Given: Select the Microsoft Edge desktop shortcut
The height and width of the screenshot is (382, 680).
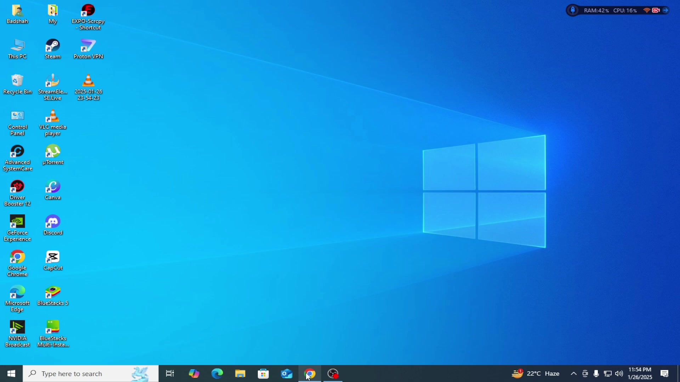Looking at the screenshot, I should point(17,299).
